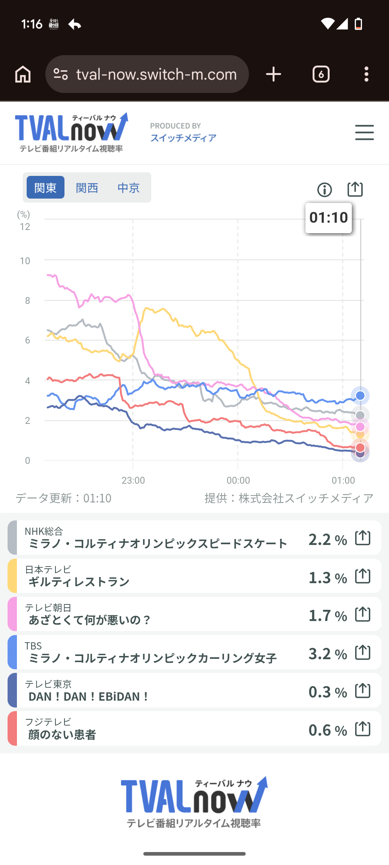
Task: Open a new browser tab
Action: click(273, 74)
